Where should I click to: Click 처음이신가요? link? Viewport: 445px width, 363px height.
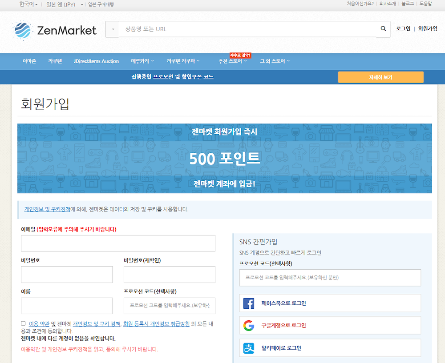coord(360,4)
